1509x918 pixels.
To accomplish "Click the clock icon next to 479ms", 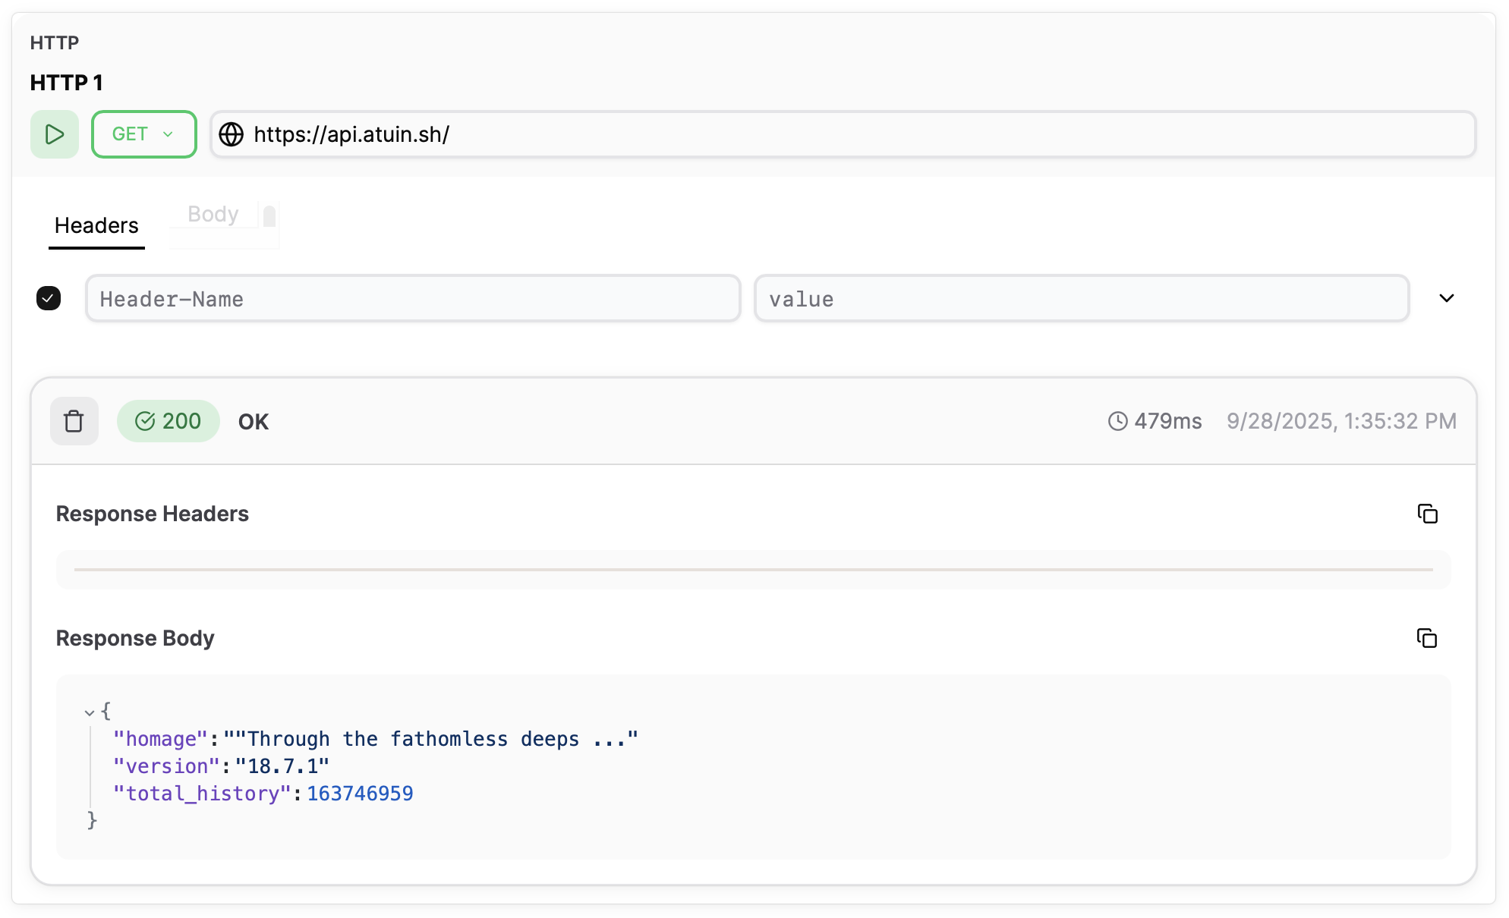I will pos(1117,421).
